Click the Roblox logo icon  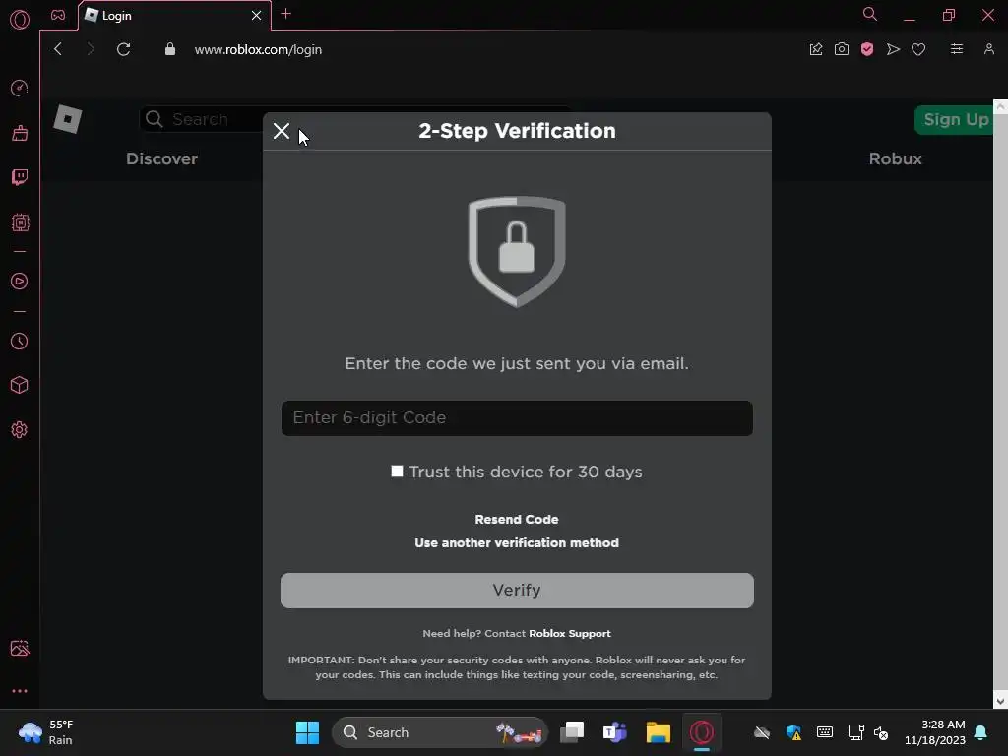(x=68, y=119)
